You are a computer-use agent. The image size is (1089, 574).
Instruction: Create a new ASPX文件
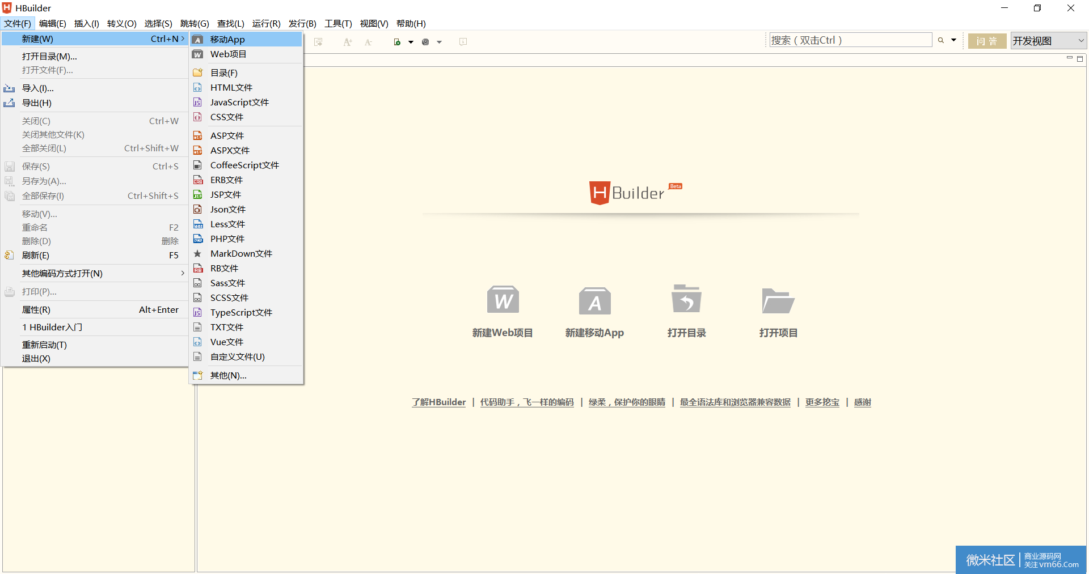246,150
